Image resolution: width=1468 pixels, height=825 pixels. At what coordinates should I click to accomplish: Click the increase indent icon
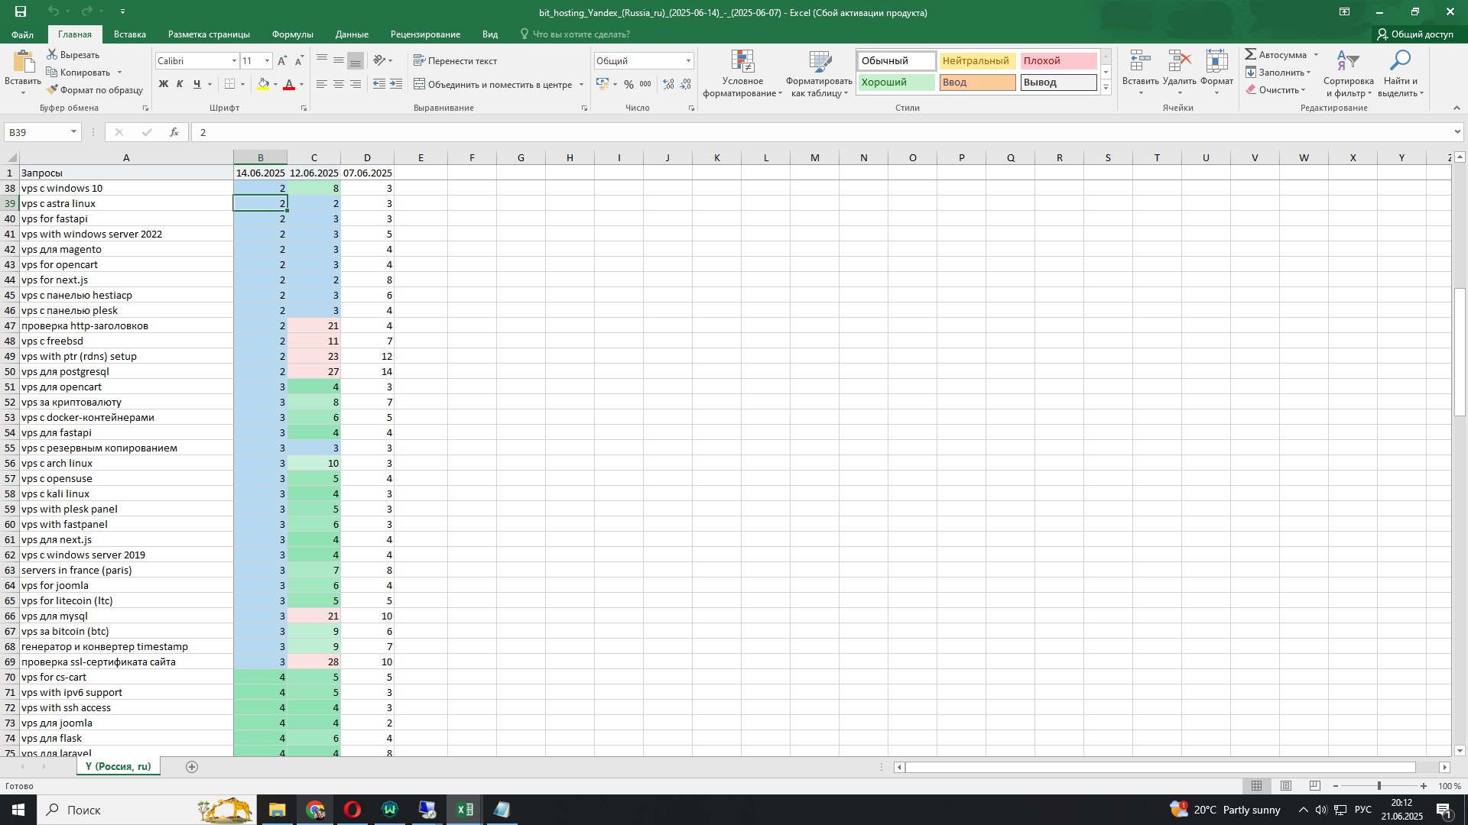(395, 84)
